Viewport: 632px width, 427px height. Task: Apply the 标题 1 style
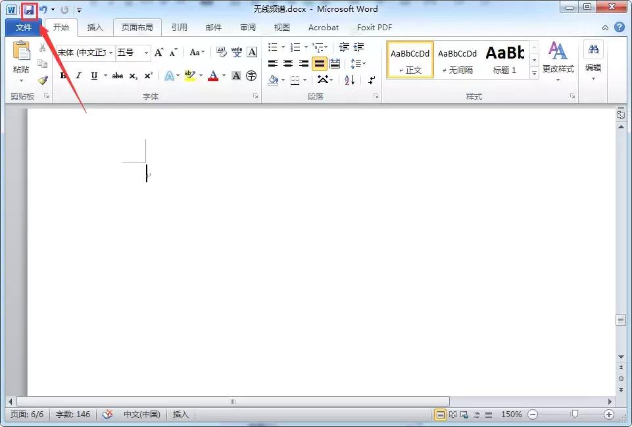point(505,59)
